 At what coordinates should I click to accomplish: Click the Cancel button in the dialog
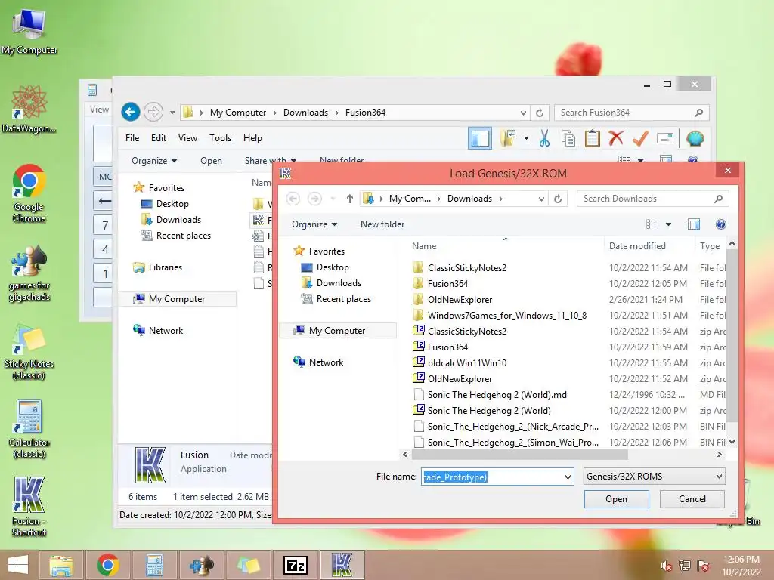(x=692, y=499)
